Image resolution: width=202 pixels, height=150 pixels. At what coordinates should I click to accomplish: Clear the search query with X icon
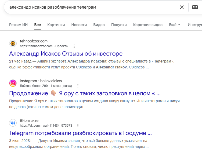182,7
